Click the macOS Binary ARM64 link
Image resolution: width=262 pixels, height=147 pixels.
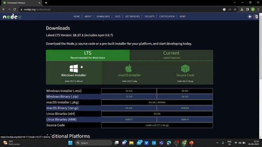(185, 108)
